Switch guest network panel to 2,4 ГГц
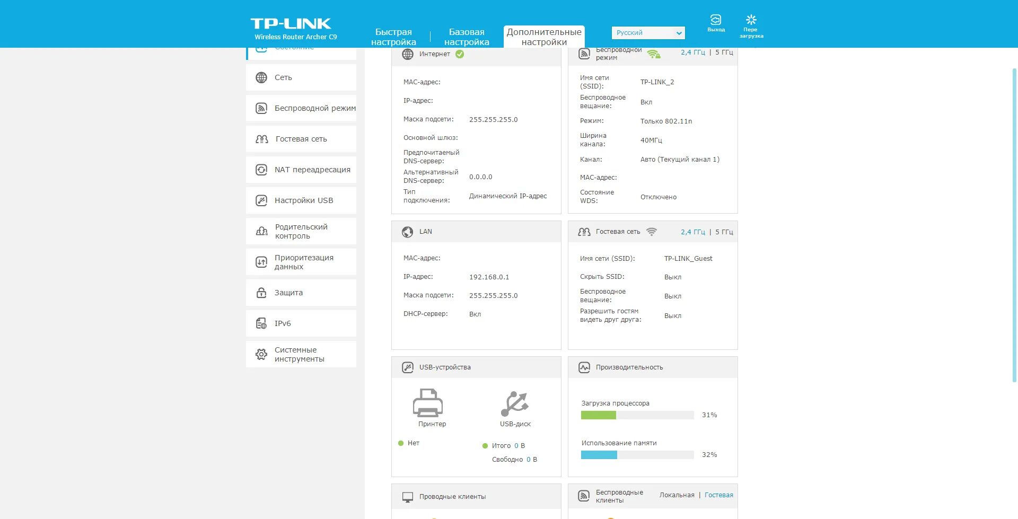Screen dimensions: 1018x519 click(x=693, y=232)
